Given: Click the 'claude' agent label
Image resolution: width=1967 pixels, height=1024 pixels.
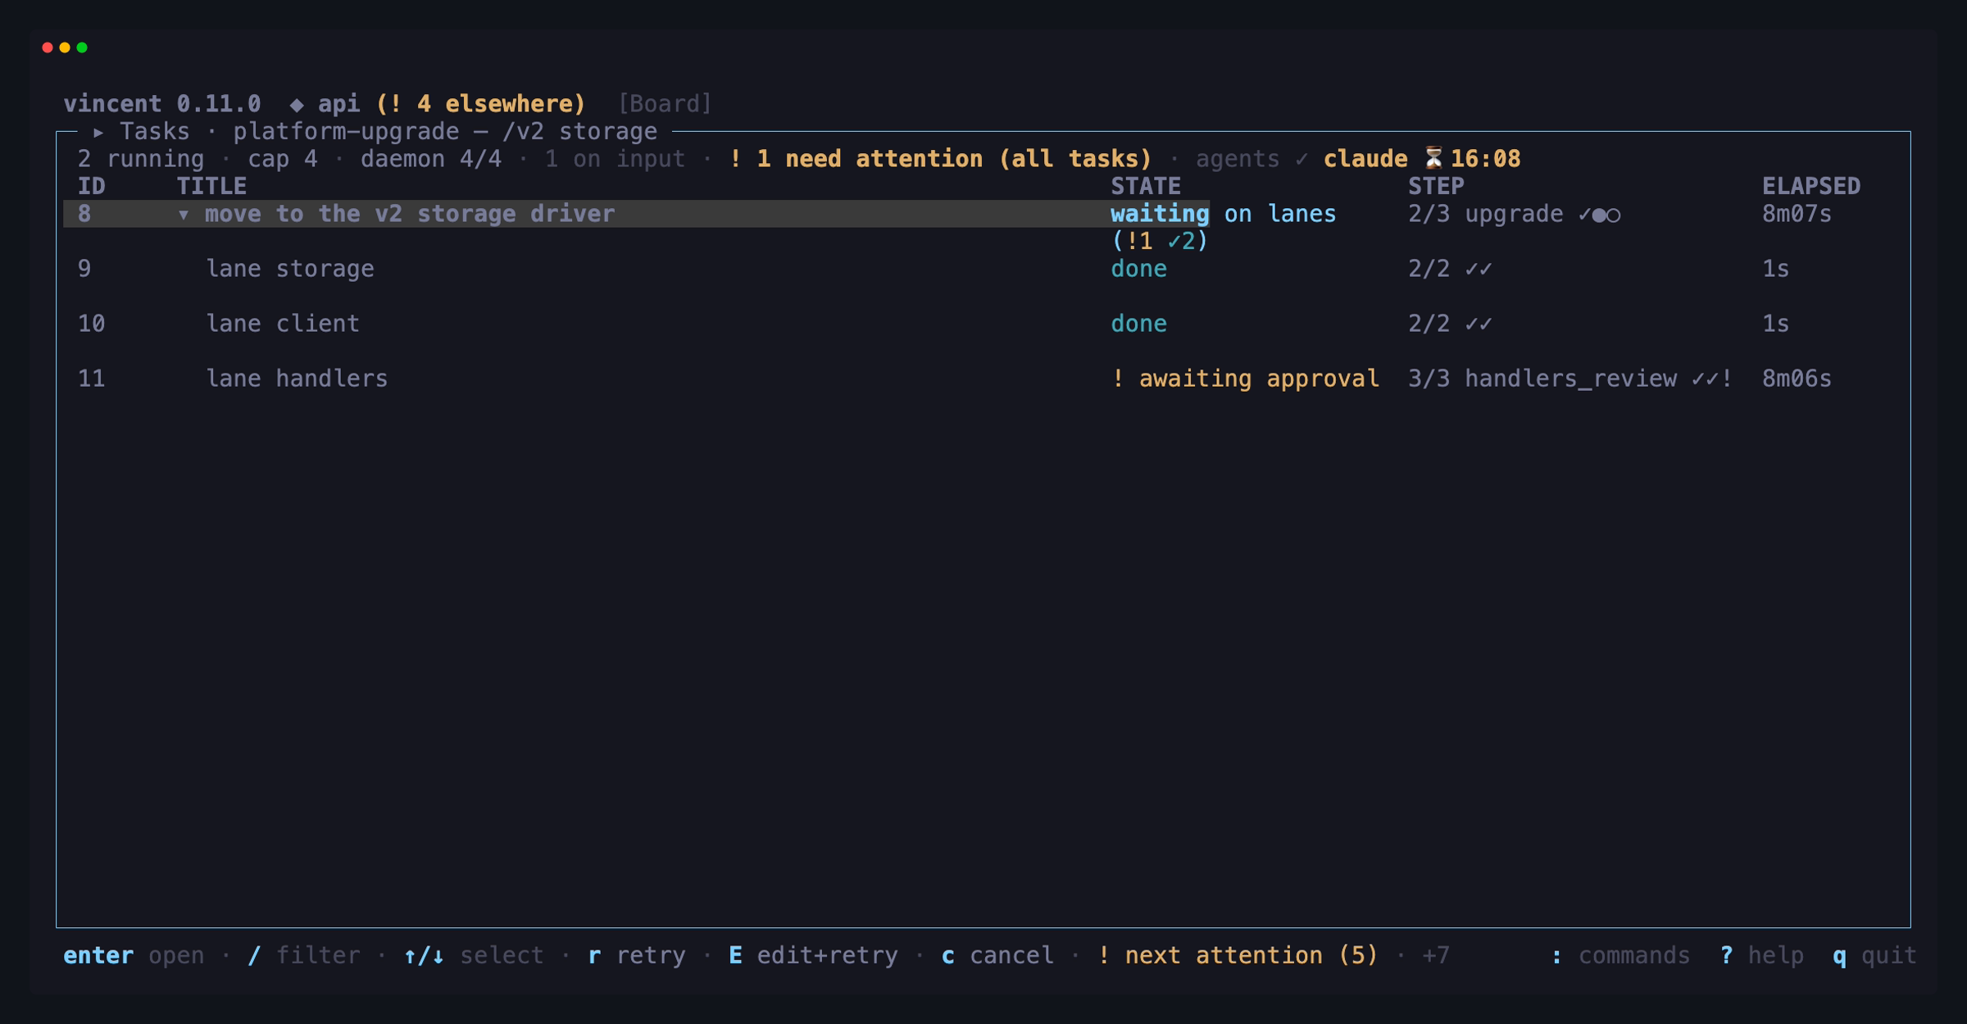Looking at the screenshot, I should (1365, 159).
